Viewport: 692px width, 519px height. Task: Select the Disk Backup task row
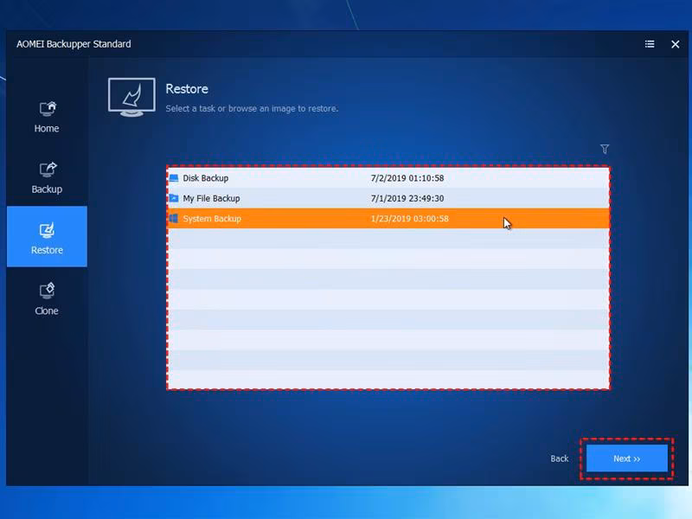point(388,178)
